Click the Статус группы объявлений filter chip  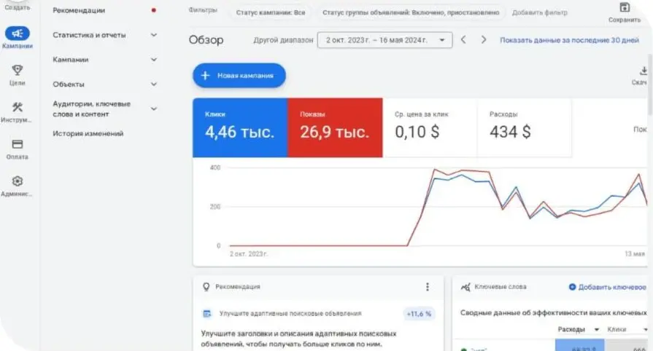[x=411, y=12]
